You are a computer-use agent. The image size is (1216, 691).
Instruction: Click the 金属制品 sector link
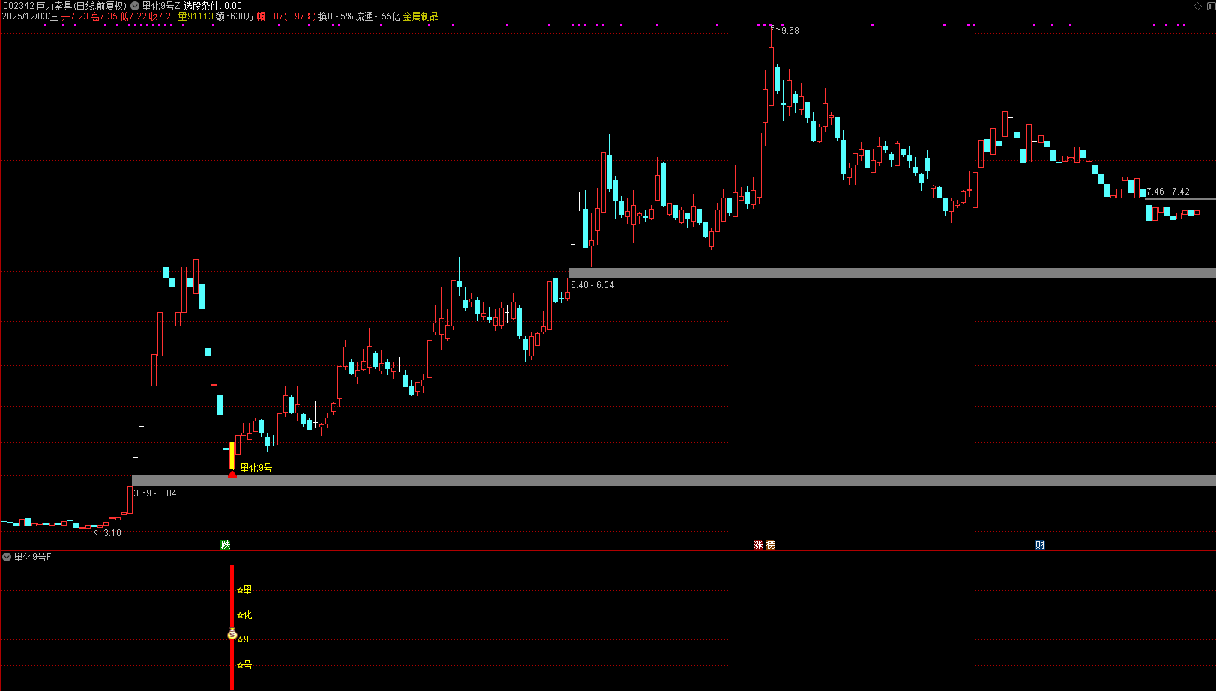tap(421, 16)
